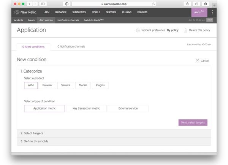Switch to the Notification channels tab
Image resolution: width=228 pixels, height=165 pixels.
(x=71, y=46)
